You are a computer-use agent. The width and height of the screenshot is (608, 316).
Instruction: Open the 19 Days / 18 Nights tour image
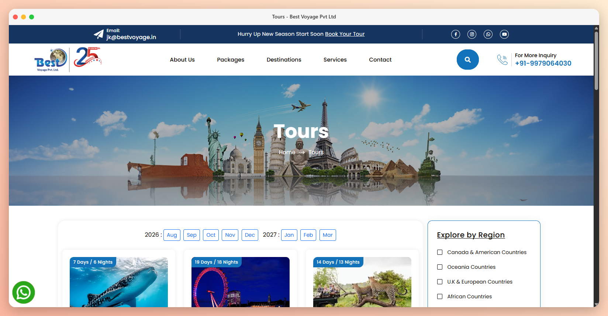click(241, 282)
